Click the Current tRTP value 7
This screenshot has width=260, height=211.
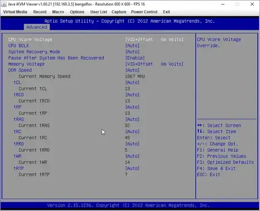[x=126, y=174]
